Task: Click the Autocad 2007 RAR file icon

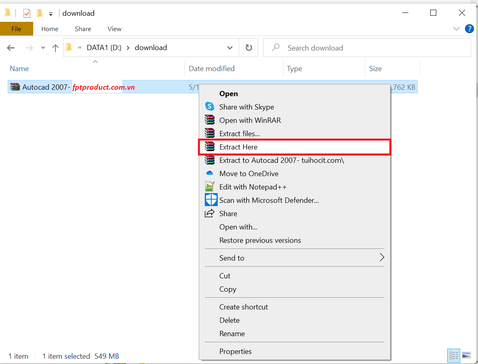Action: (15, 87)
